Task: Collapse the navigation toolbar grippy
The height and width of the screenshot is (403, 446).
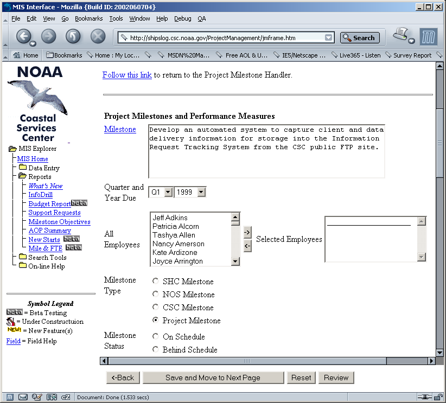Action: [5, 37]
